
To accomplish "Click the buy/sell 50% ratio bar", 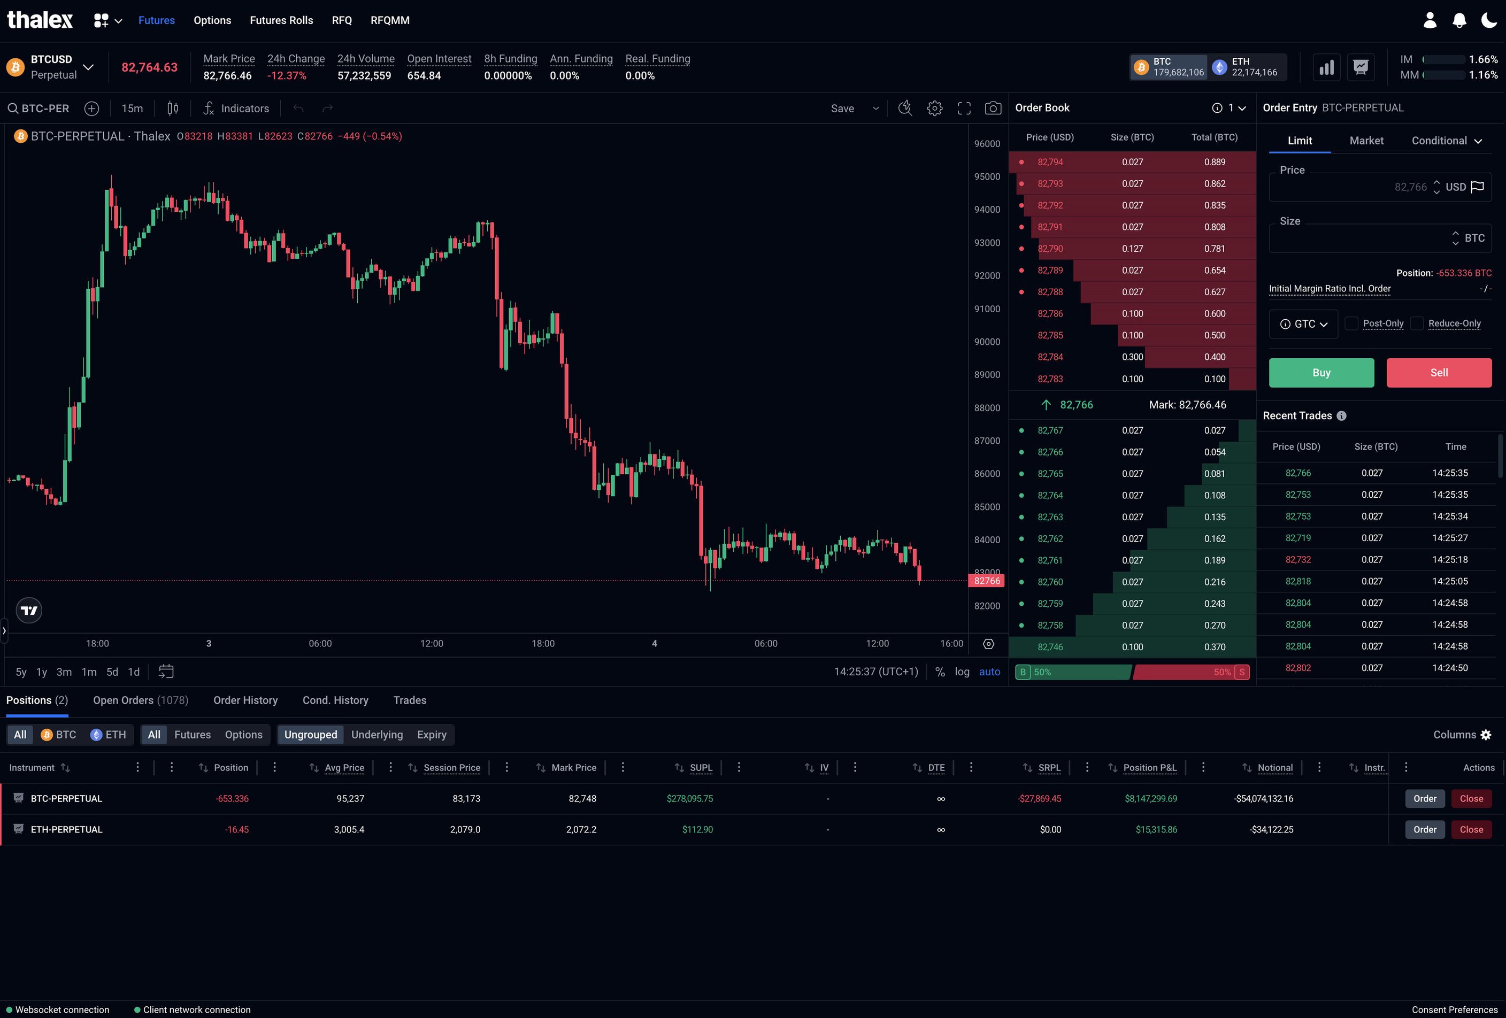I will tap(1132, 672).
